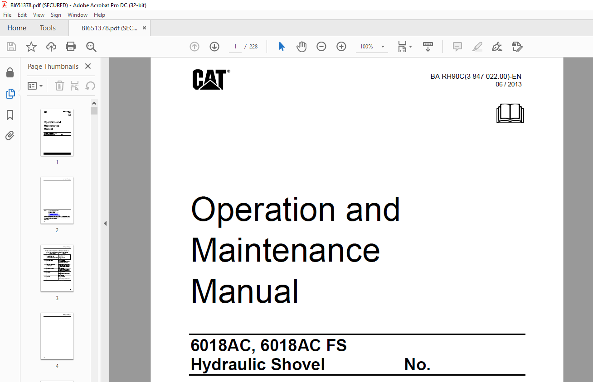Screen dimensions: 593x382
Task: Select page 1 thumbnail
Action: coord(57,132)
